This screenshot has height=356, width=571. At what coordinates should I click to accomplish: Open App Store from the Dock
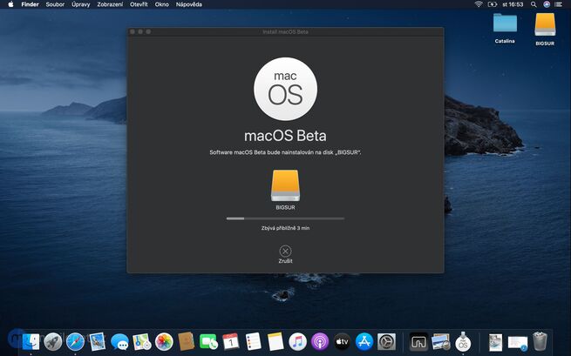click(x=364, y=342)
